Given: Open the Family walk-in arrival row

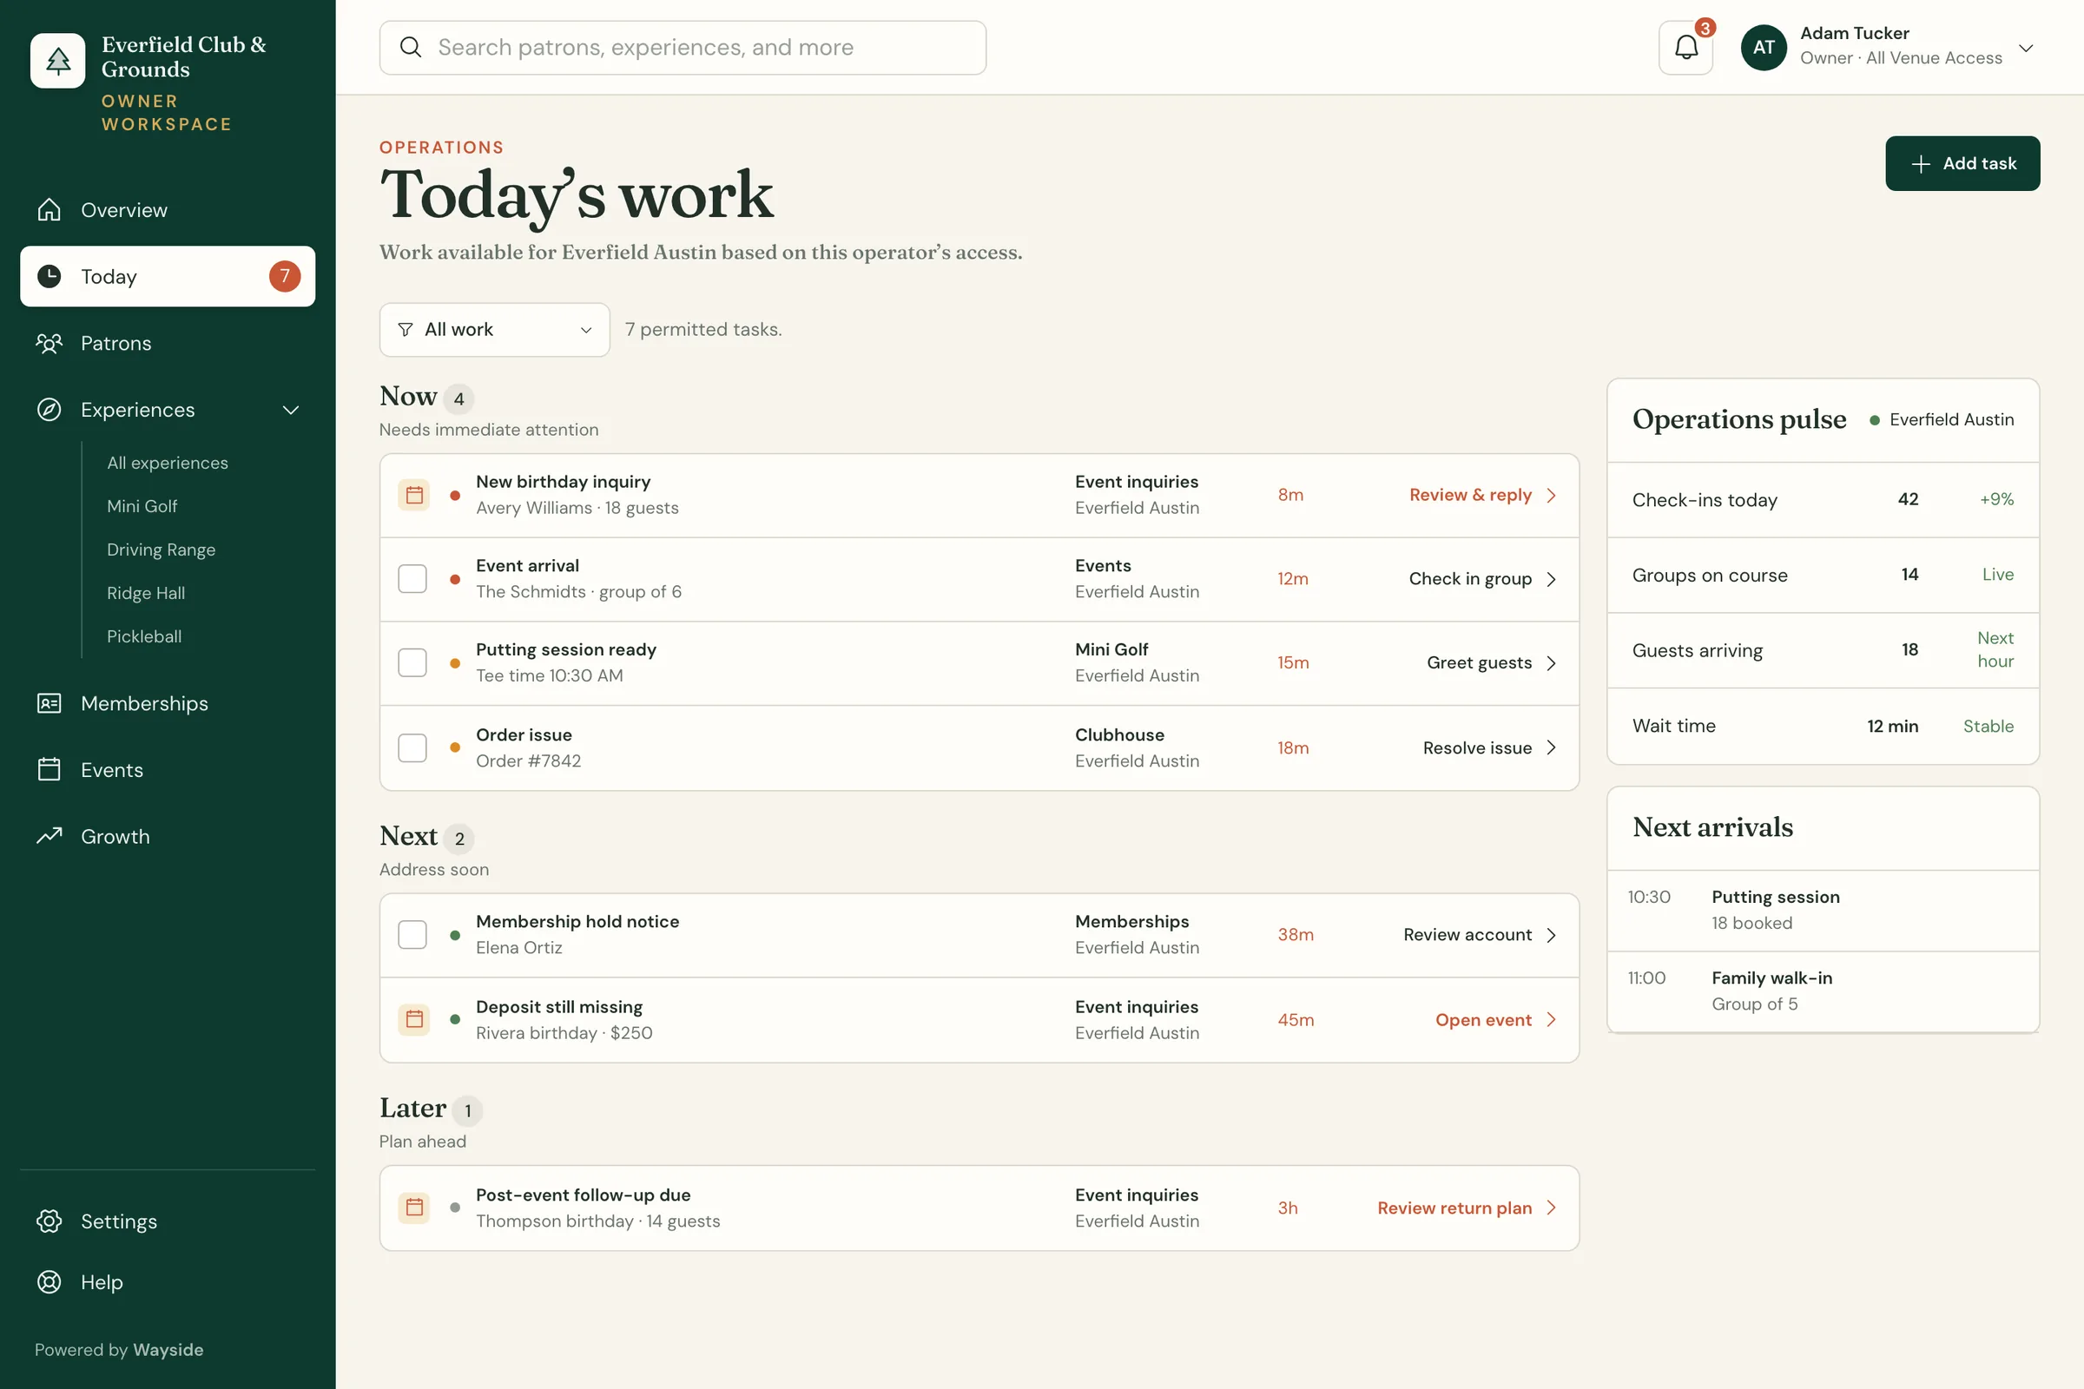Looking at the screenshot, I should 1823,991.
